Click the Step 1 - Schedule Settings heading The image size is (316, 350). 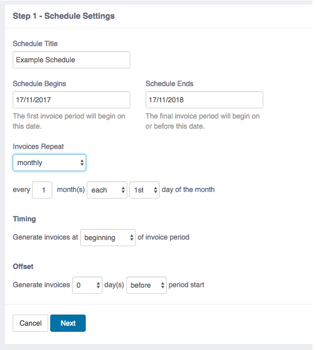pyautogui.click(x=64, y=16)
